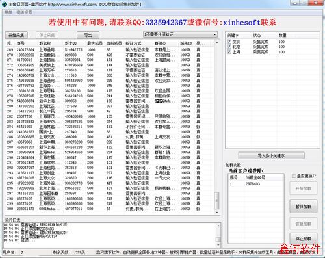The width and height of the screenshot is (325, 258).
Task: Sort by the 序 column header
Action: [10, 44]
